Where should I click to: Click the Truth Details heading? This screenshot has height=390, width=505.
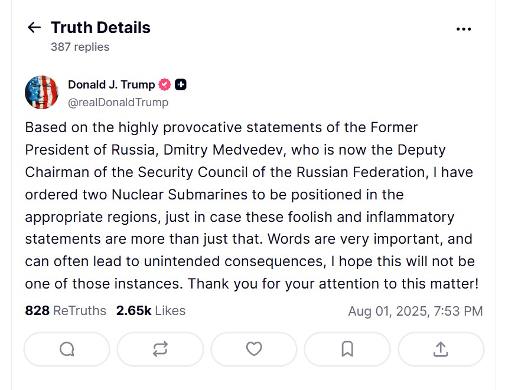click(100, 28)
